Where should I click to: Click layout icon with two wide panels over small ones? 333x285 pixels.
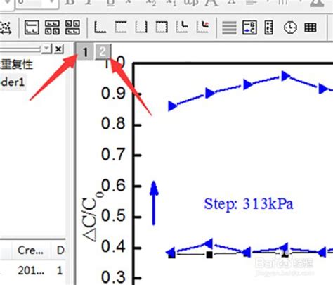click(52, 27)
